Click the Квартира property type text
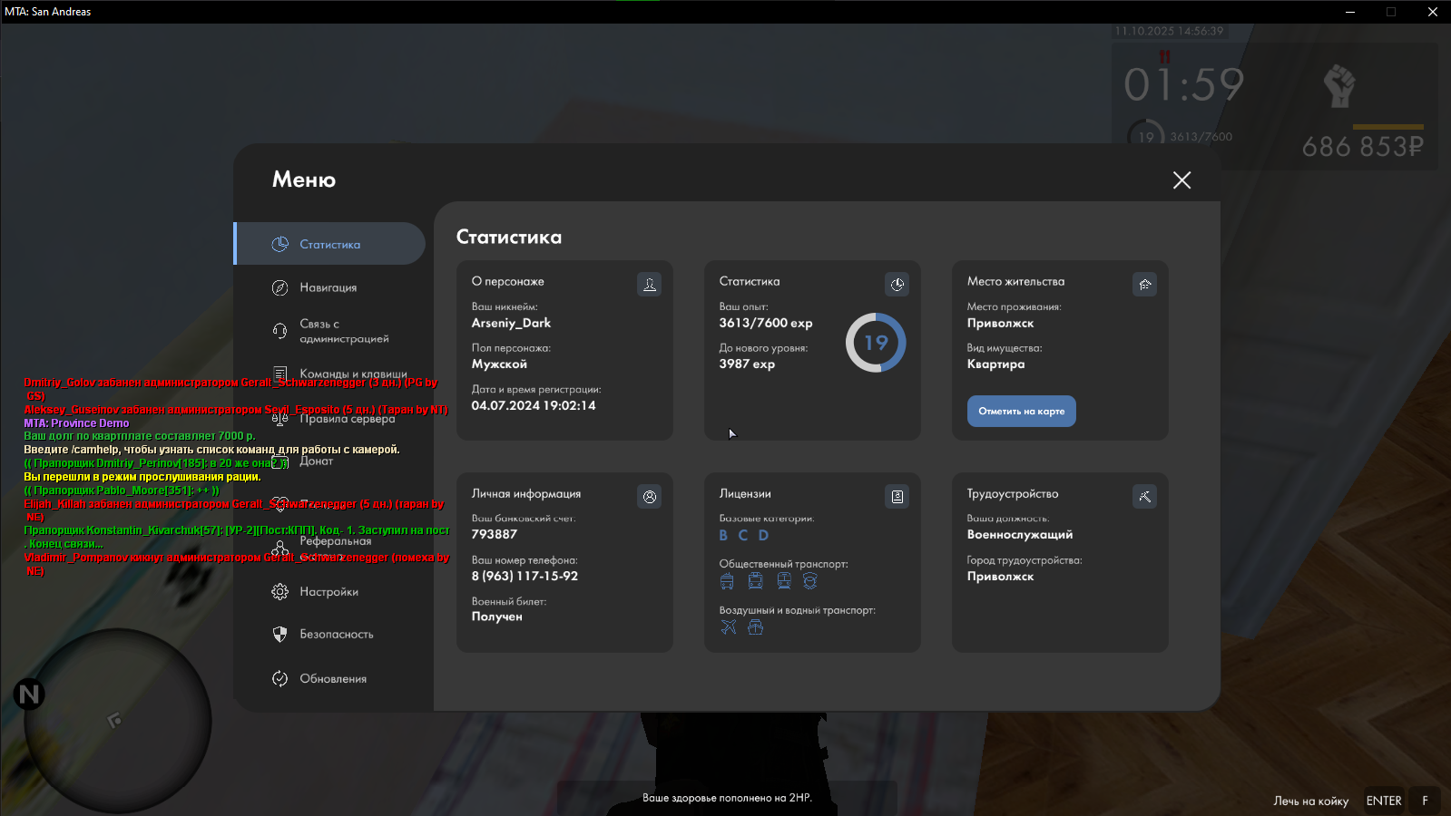Image resolution: width=1451 pixels, height=816 pixels. tap(995, 364)
